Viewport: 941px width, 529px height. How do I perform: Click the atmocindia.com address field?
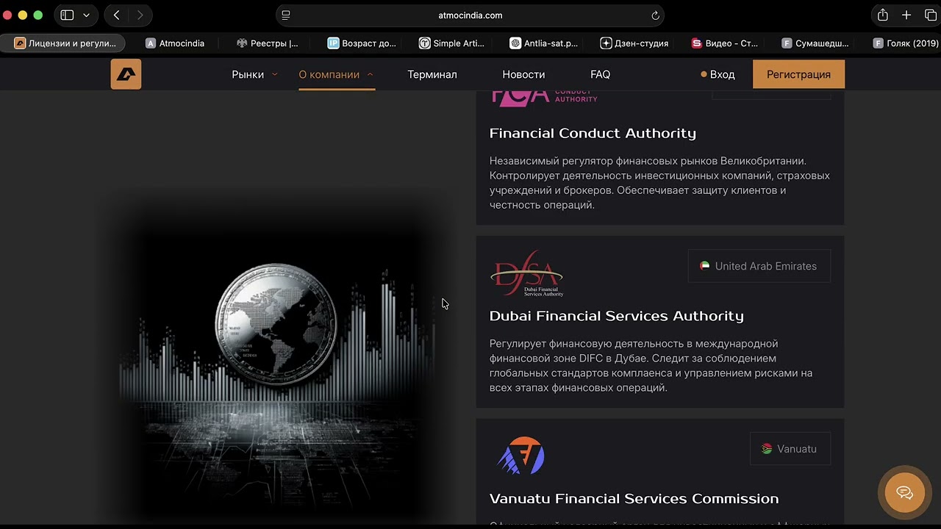(470, 15)
